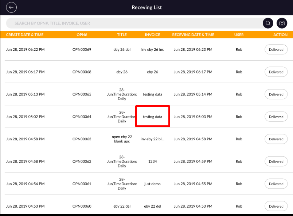
Task: Select invoice '1234' cell
Action: (152, 162)
